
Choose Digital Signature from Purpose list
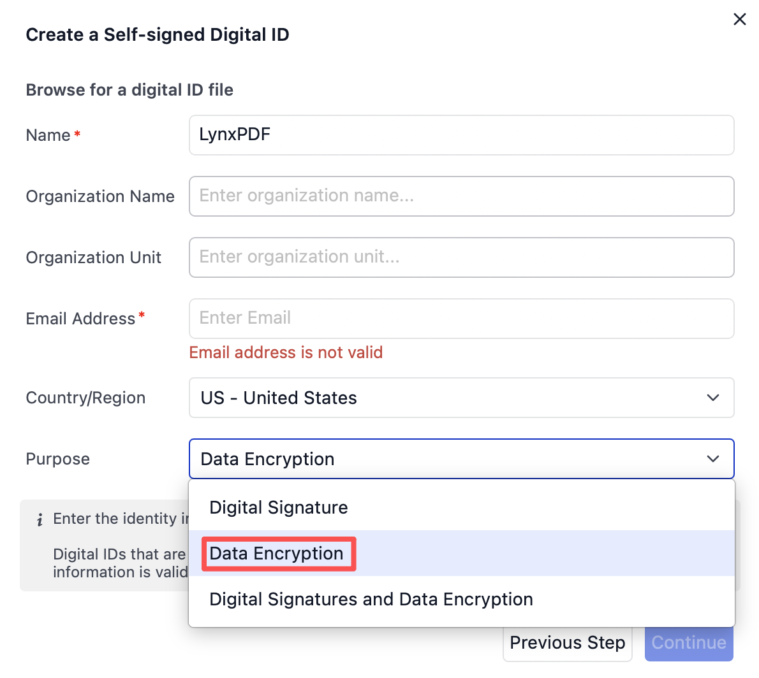pyautogui.click(x=279, y=507)
